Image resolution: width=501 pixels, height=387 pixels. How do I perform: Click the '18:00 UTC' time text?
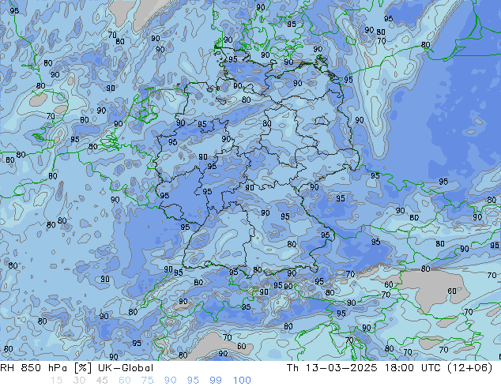point(413,368)
